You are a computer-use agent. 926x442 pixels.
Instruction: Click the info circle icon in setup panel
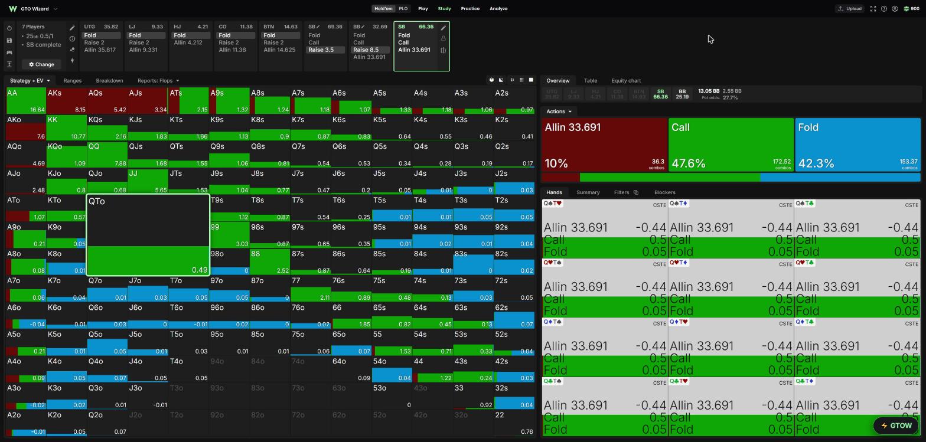click(x=72, y=39)
